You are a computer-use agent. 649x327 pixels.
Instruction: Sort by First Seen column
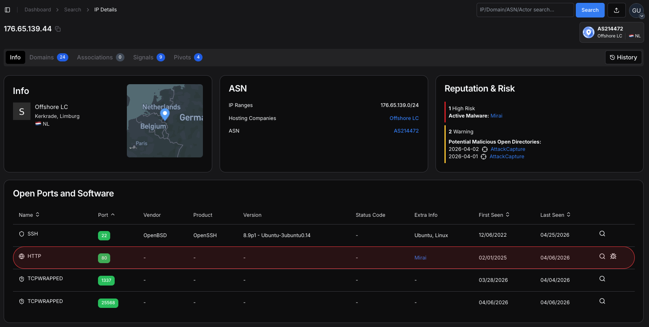click(494, 215)
